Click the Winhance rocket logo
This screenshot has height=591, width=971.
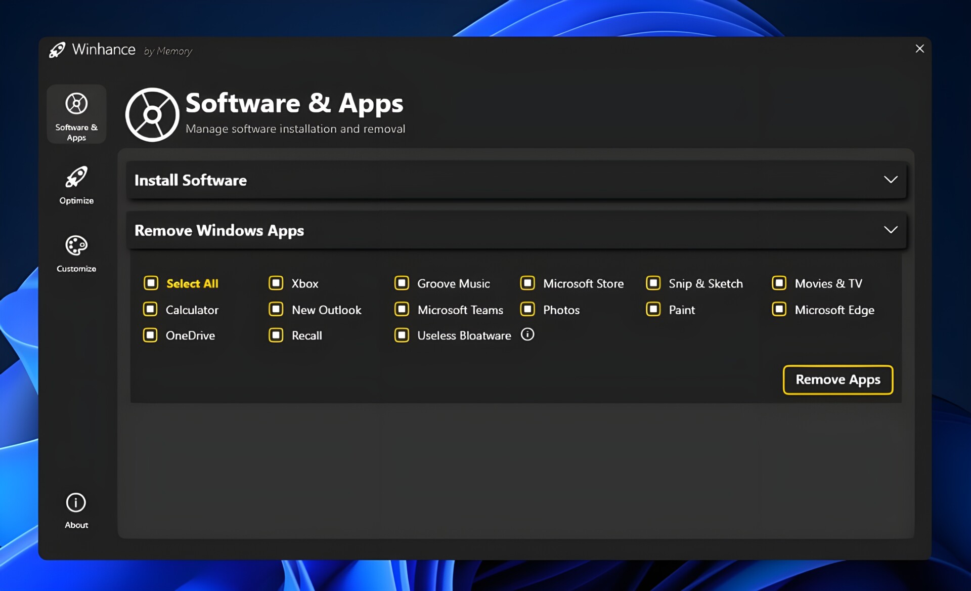57,50
